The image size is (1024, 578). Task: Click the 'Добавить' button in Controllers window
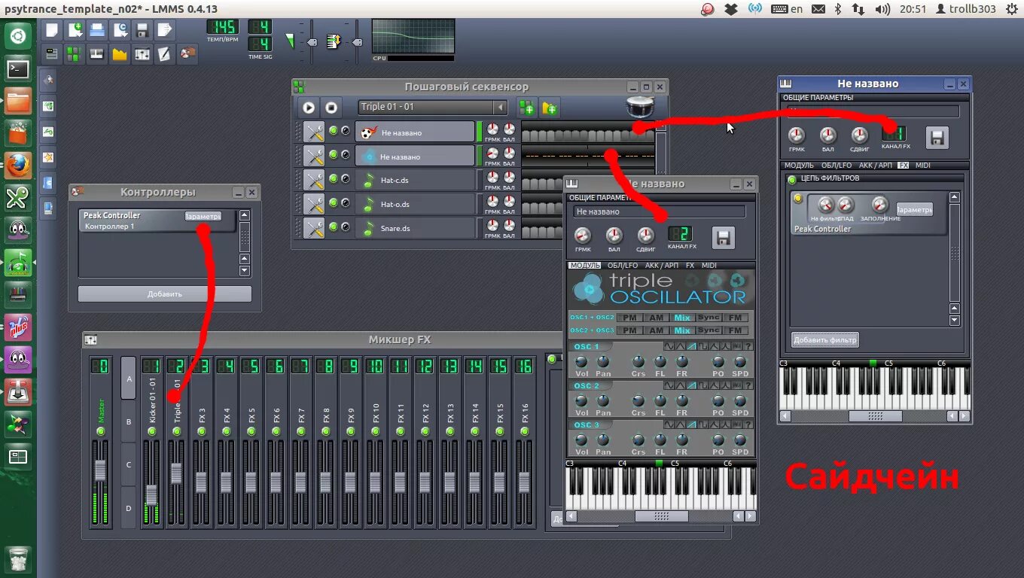(x=165, y=294)
